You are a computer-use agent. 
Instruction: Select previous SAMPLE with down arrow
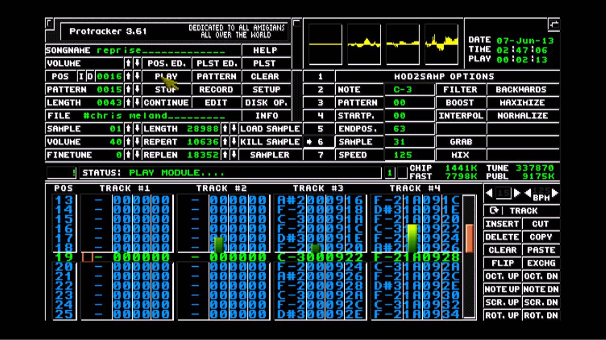tap(137, 128)
